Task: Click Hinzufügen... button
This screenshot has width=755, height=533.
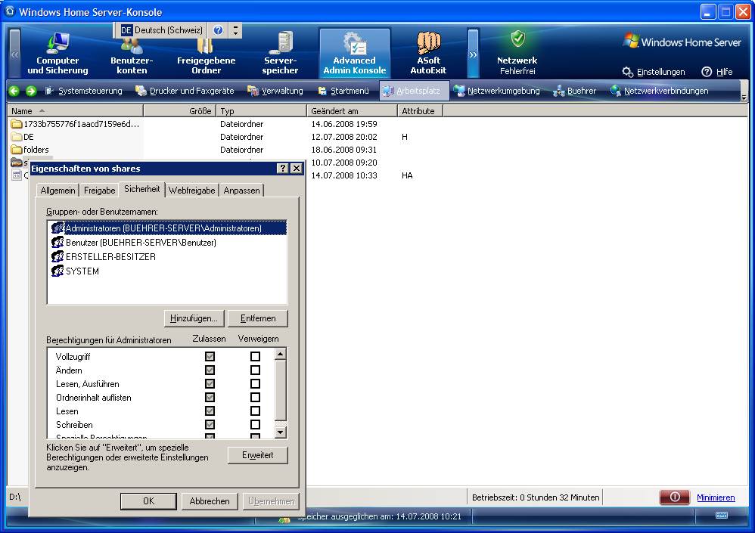Action: (x=194, y=318)
